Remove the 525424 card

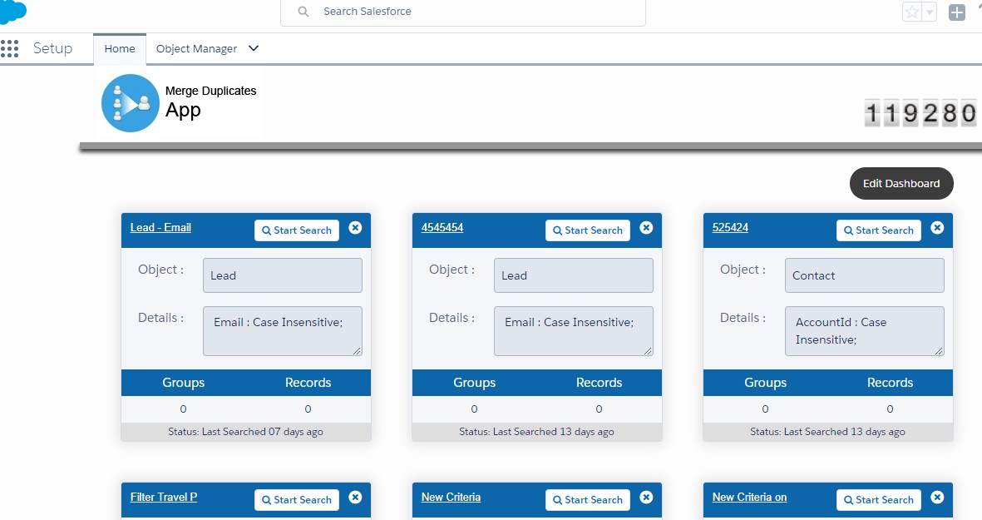click(x=937, y=228)
